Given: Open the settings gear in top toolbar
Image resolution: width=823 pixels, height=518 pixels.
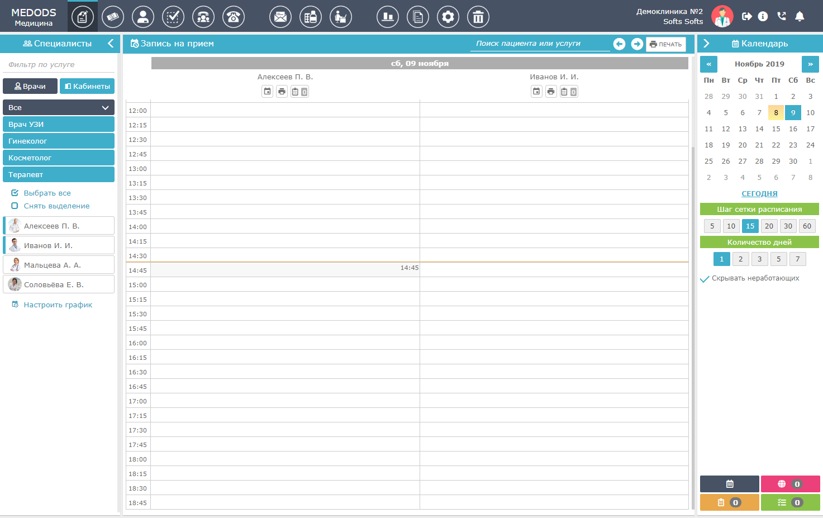Looking at the screenshot, I should click(x=448, y=17).
